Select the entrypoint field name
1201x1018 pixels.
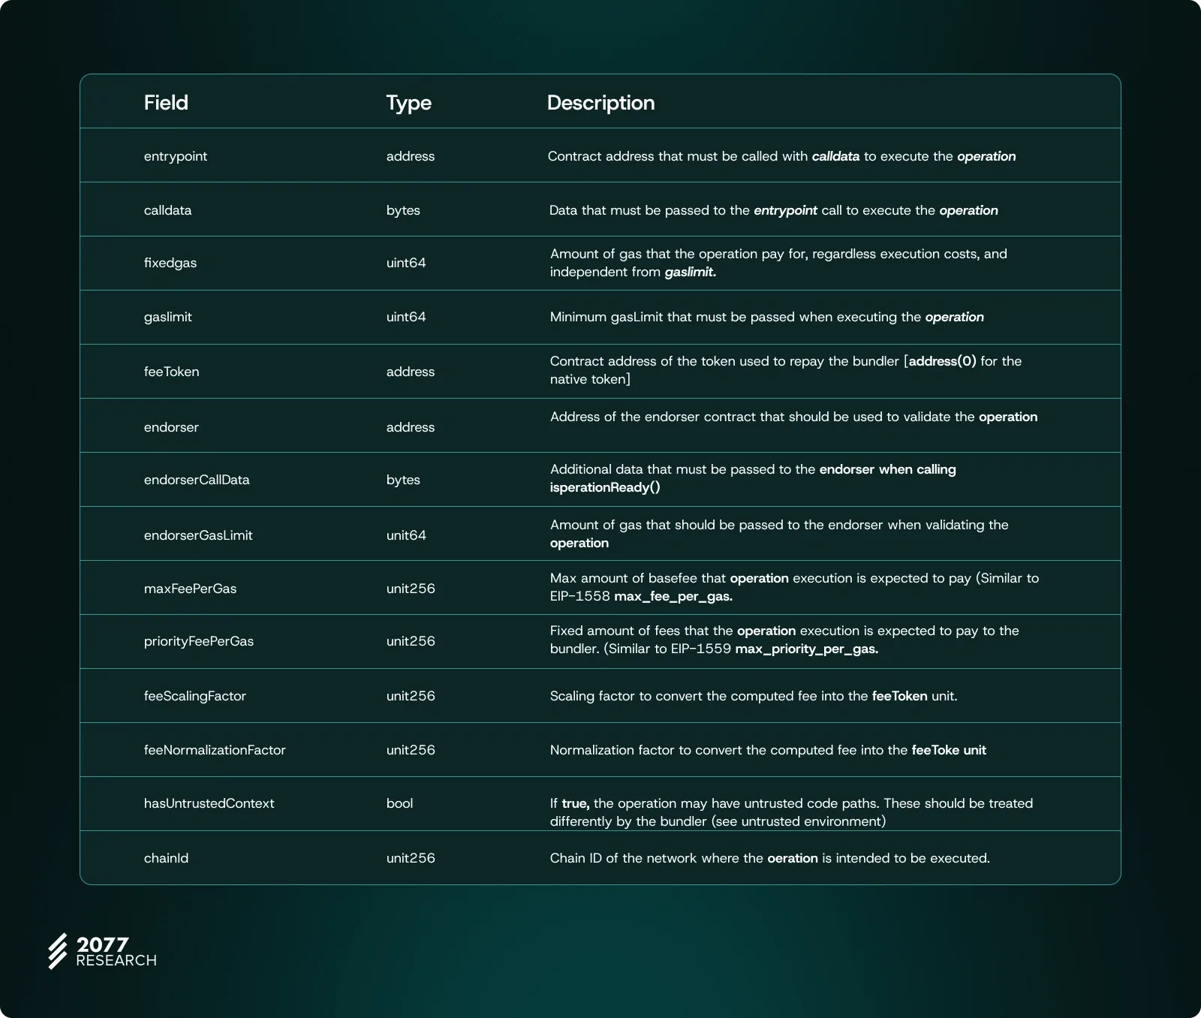point(176,156)
